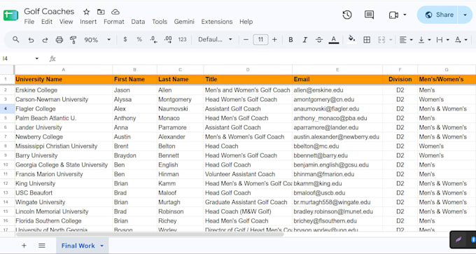Click the merge cells icon
This screenshot has width=476, height=254.
point(381,40)
